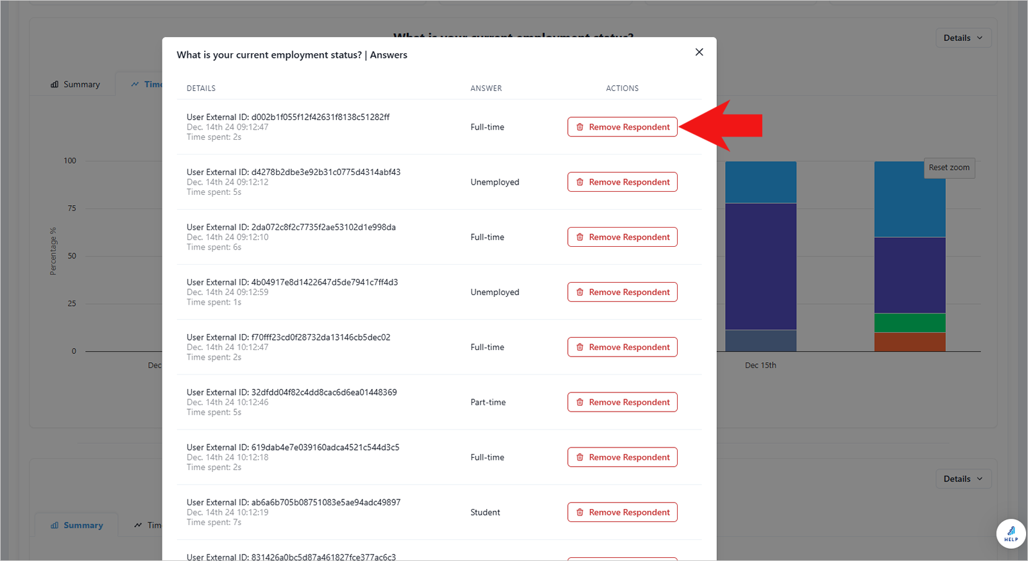Click the bar chart icon on upper Summary tab
The height and width of the screenshot is (561, 1028).
click(x=55, y=84)
